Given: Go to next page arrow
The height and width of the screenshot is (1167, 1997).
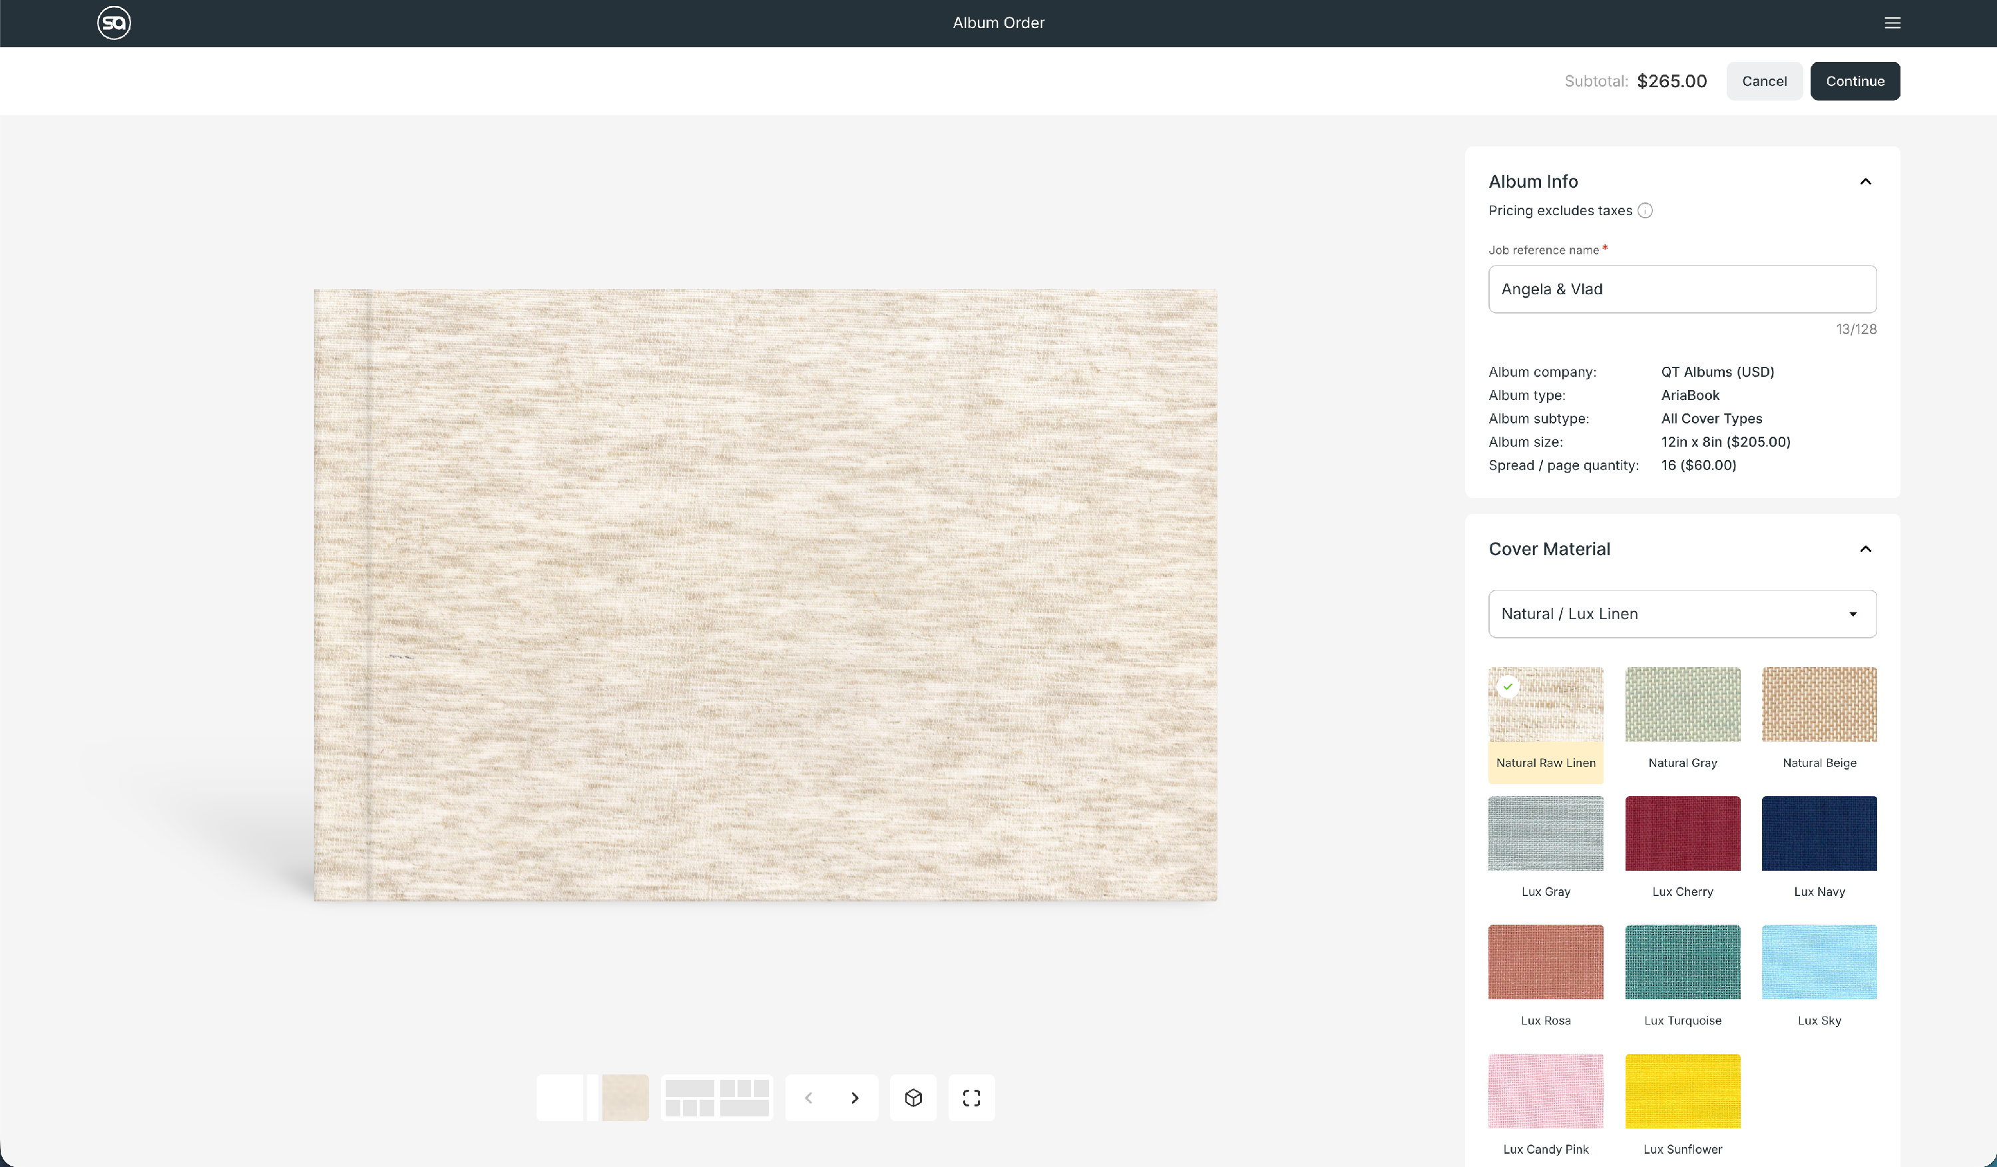Looking at the screenshot, I should click(854, 1097).
